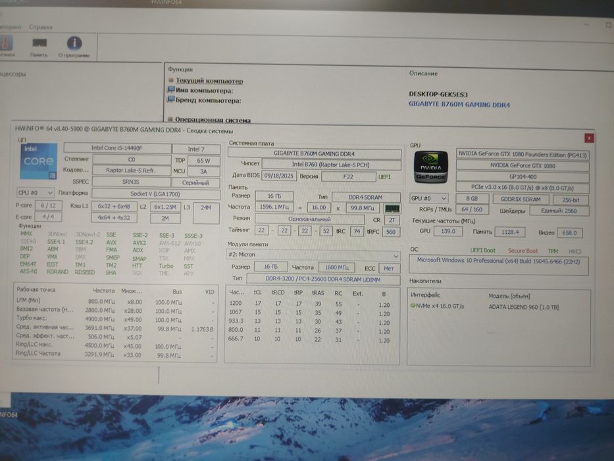Click the icon beside Бренд компьютера

coord(171,99)
